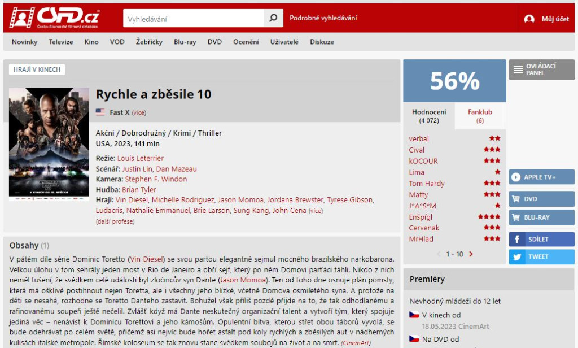Open user kOCOUR's profile
The image size is (578, 348).
pyautogui.click(x=423, y=161)
